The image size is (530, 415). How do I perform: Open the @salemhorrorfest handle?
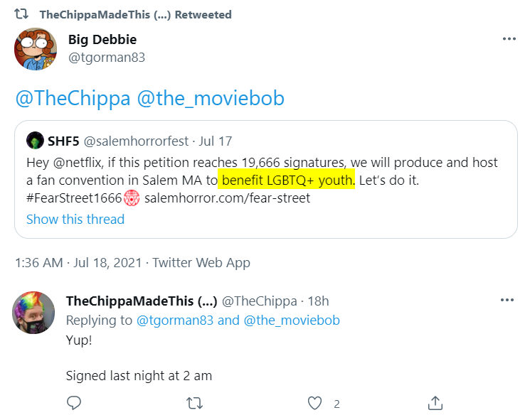pyautogui.click(x=136, y=141)
